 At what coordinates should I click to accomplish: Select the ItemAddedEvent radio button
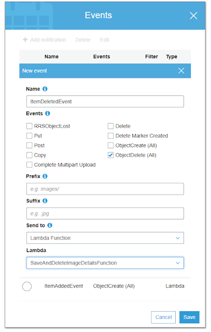click(x=27, y=286)
